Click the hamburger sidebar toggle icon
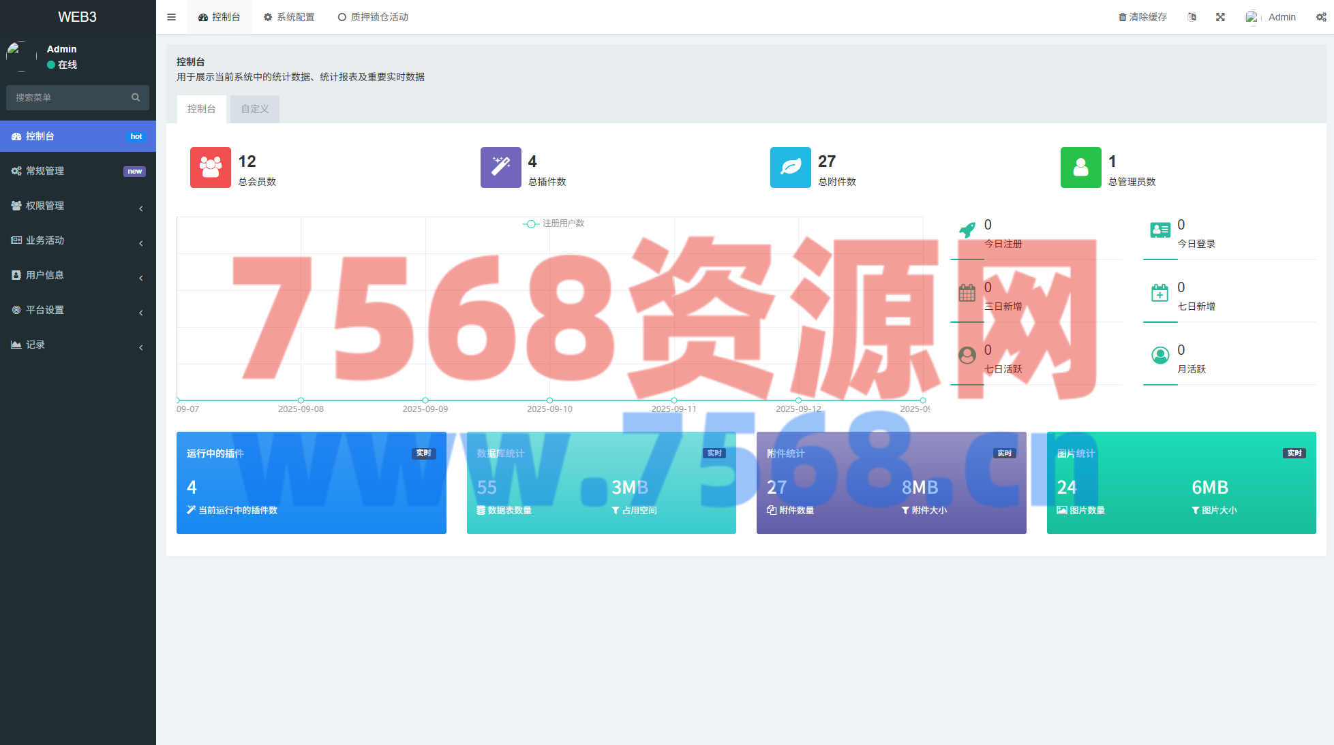 tap(171, 17)
